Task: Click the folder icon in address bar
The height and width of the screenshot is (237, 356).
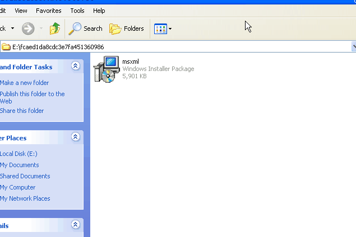Action: click(6, 47)
